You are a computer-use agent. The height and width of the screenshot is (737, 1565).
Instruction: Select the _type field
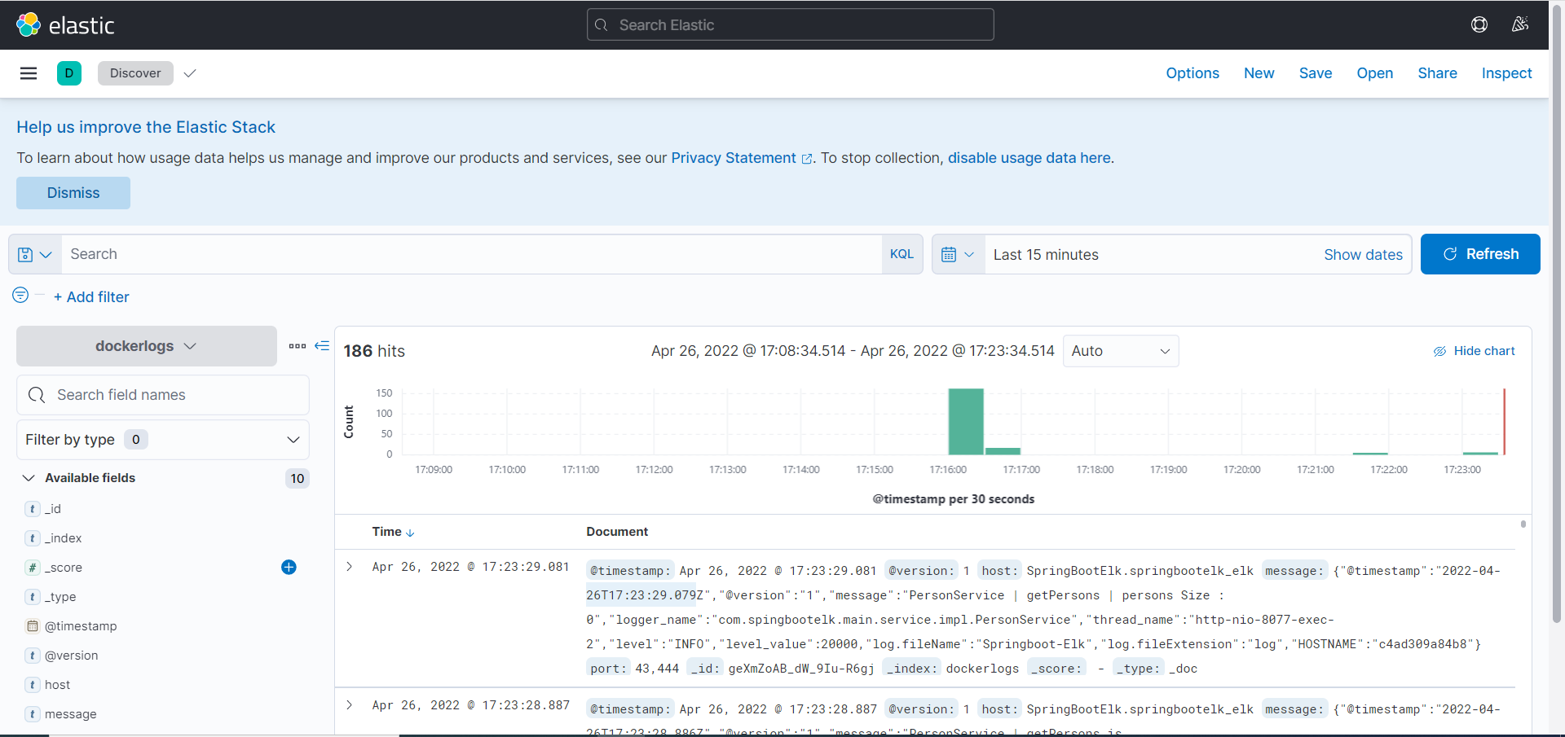pos(60,597)
